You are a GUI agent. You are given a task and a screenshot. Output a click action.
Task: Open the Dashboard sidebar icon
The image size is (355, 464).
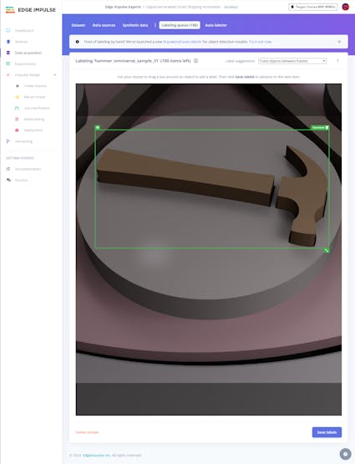tap(8, 30)
